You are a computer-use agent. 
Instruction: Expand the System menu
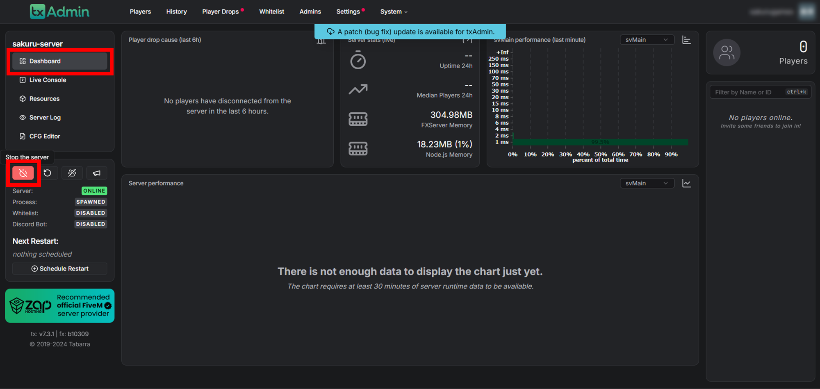tap(394, 11)
